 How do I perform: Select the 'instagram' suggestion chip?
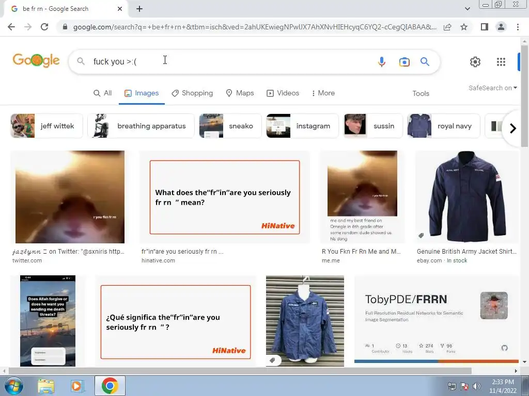[302, 126]
